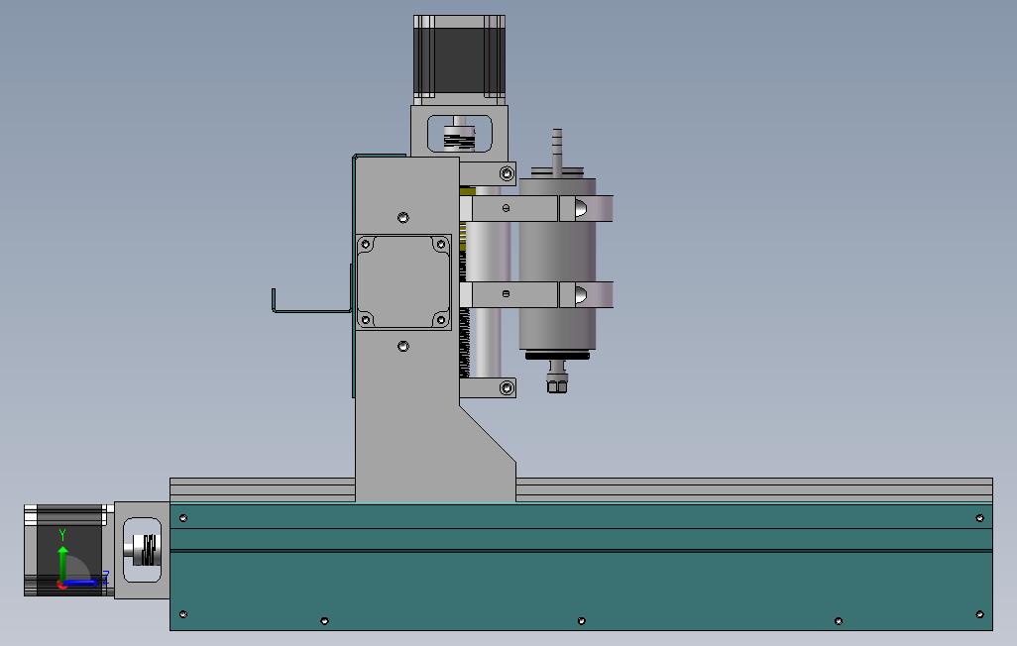This screenshot has height=646, width=1017.
Task: Pick the upper spindle clamp bracket
Action: pos(535,208)
